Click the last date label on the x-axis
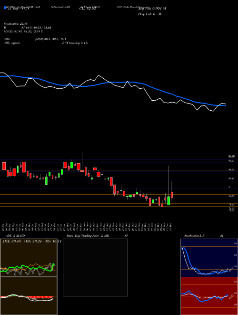The height and width of the screenshot is (315, 238). 170,227
